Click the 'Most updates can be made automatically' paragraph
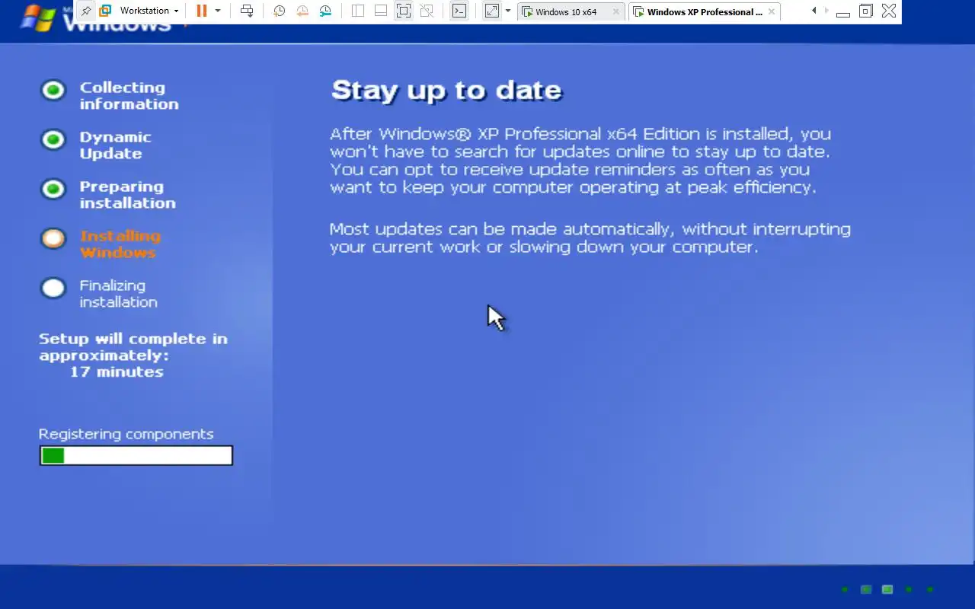Image resolution: width=975 pixels, height=609 pixels. [590, 238]
